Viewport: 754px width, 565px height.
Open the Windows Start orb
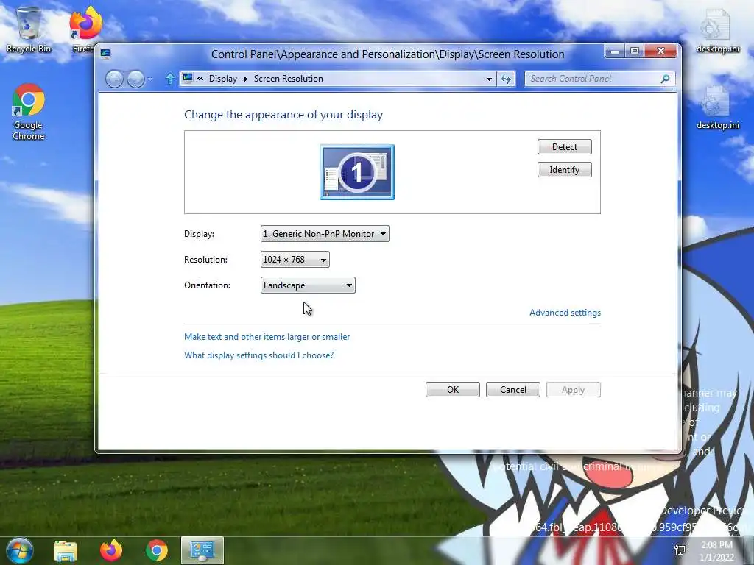(x=19, y=550)
